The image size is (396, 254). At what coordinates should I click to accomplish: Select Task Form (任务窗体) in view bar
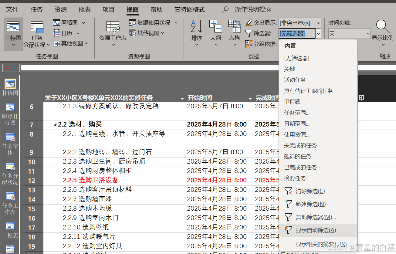(10, 144)
